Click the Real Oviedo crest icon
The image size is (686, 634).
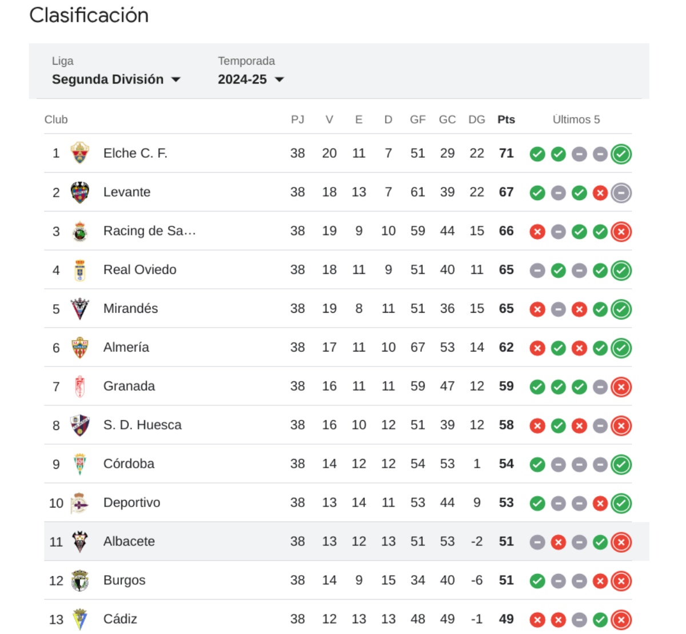tap(80, 270)
